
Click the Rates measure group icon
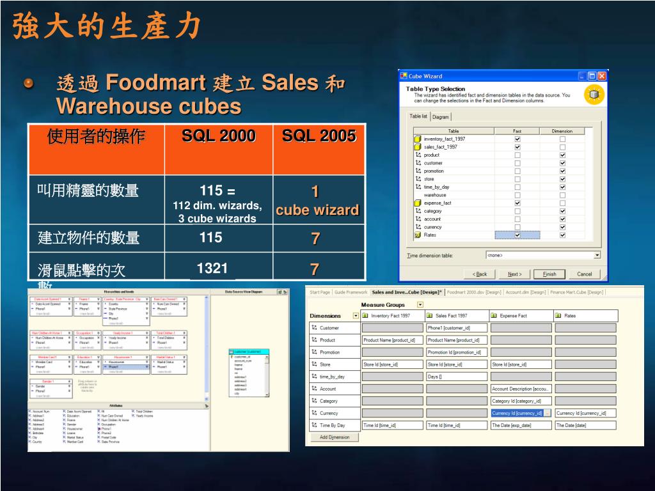click(558, 316)
